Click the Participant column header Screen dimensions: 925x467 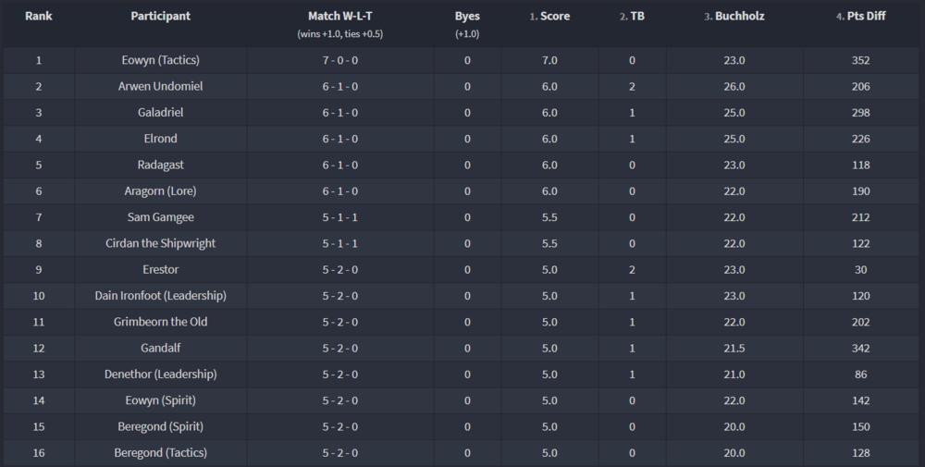(x=161, y=17)
